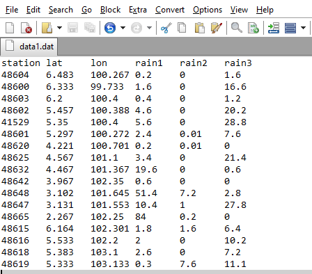Click the rain2 value of station 48648
This screenshot has width=312, height=274.
pyautogui.click(x=188, y=193)
